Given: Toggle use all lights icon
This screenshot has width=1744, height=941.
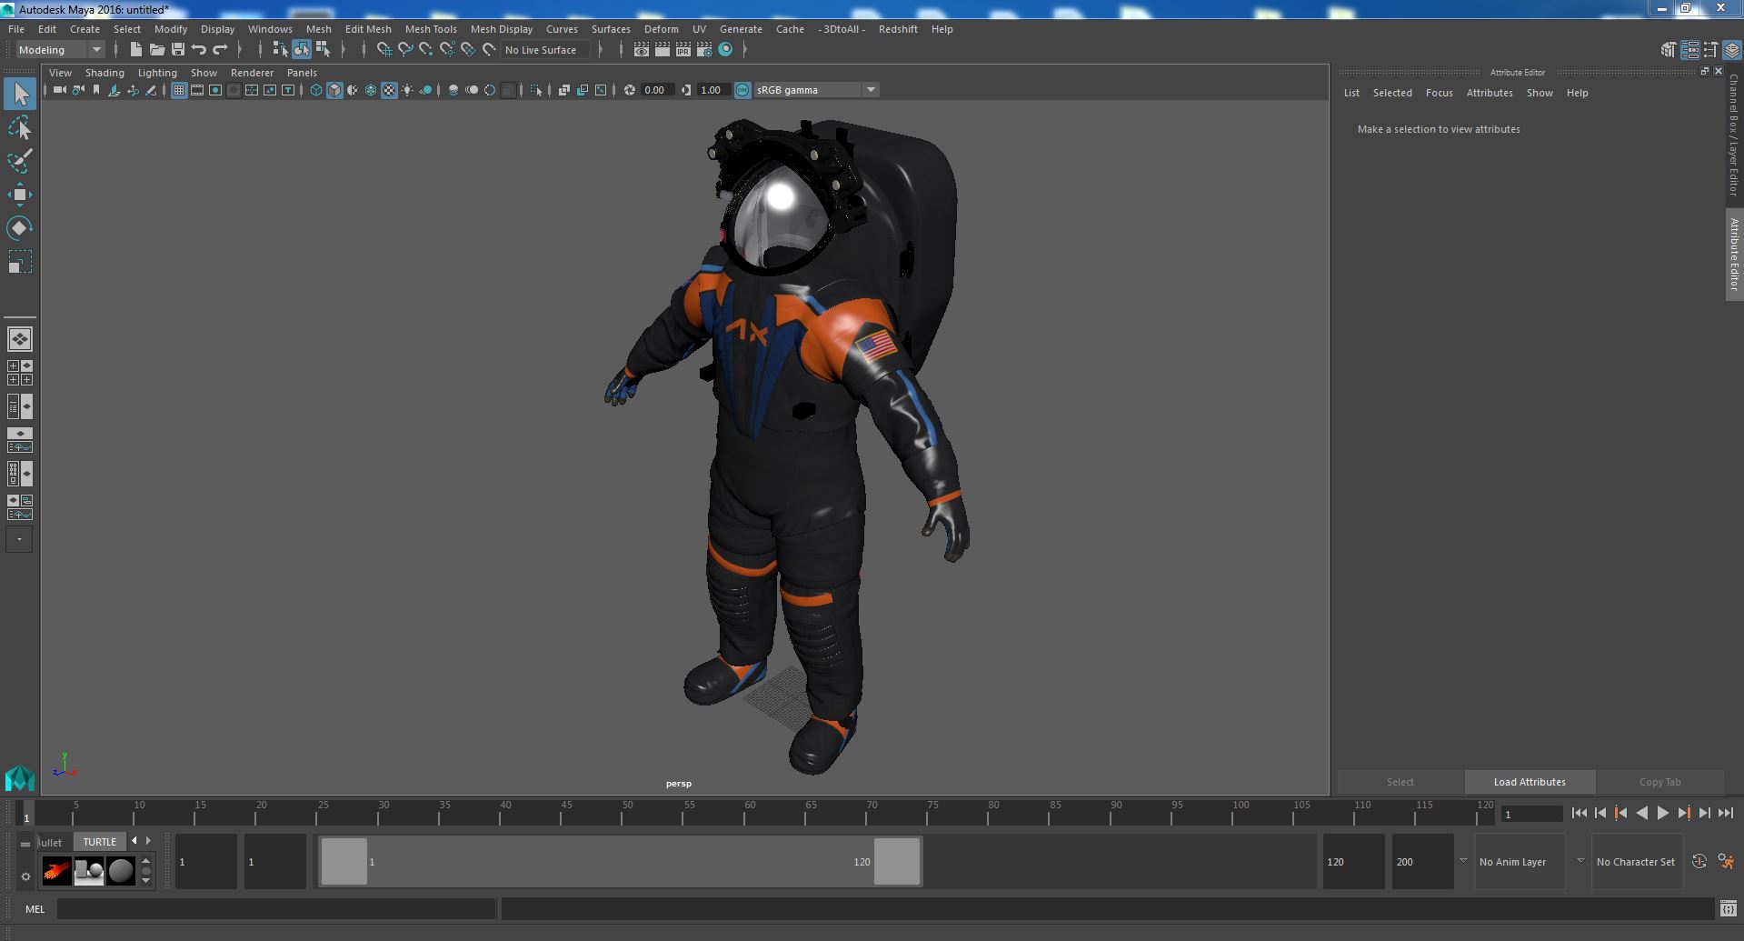Looking at the screenshot, I should [407, 90].
